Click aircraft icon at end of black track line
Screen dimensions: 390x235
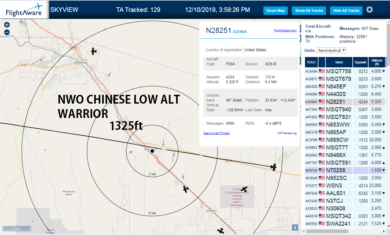273,167
